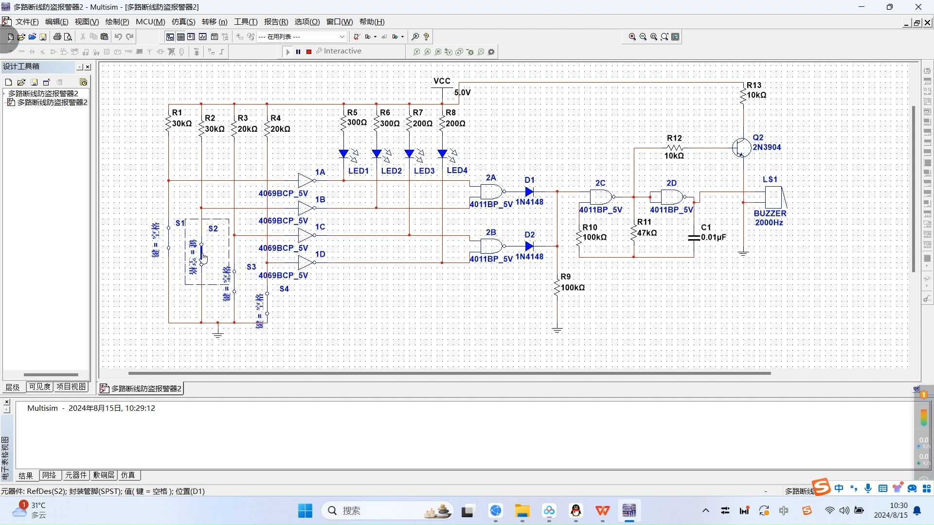The width and height of the screenshot is (934, 525).
Task: Open 仿真(S) menu
Action: coord(183,22)
